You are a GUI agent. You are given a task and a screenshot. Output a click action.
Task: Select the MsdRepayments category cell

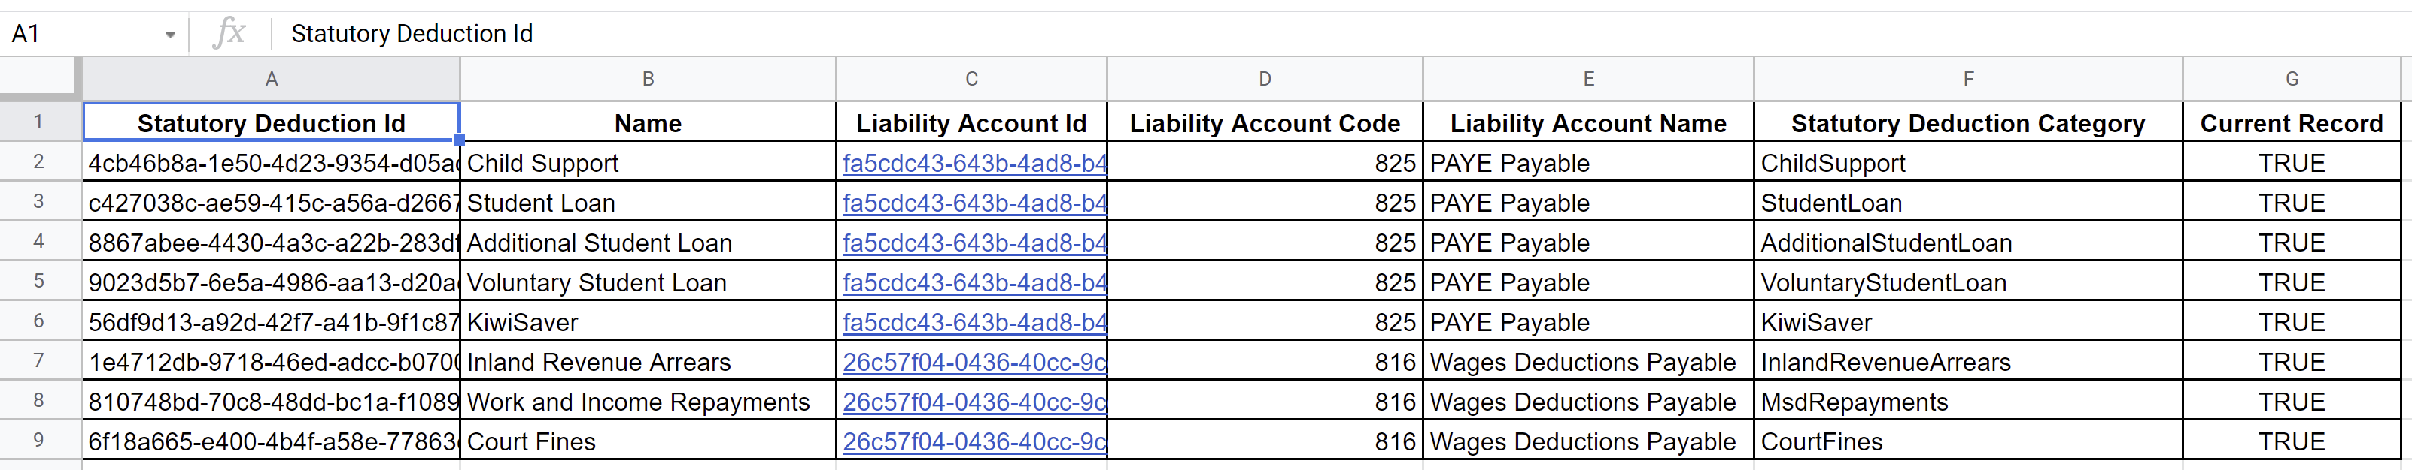1968,402
